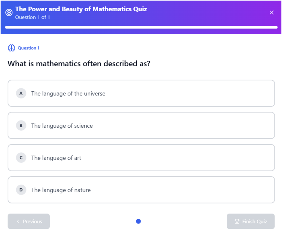Click the Previous navigation button

pos(29,221)
